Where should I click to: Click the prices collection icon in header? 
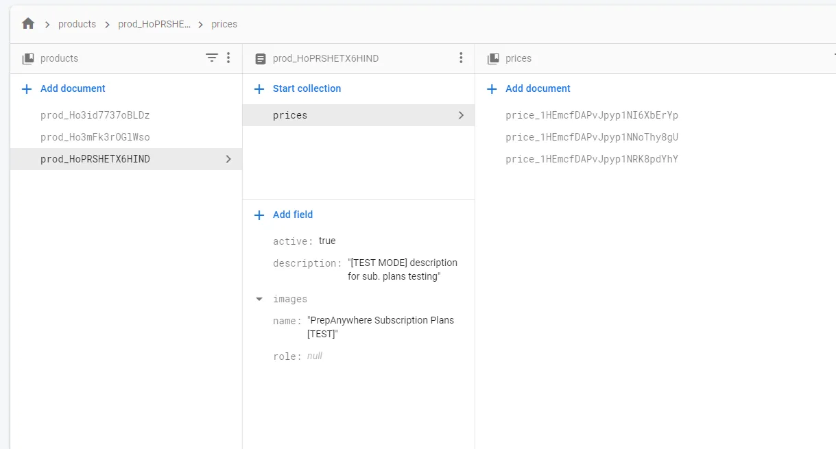(x=493, y=59)
